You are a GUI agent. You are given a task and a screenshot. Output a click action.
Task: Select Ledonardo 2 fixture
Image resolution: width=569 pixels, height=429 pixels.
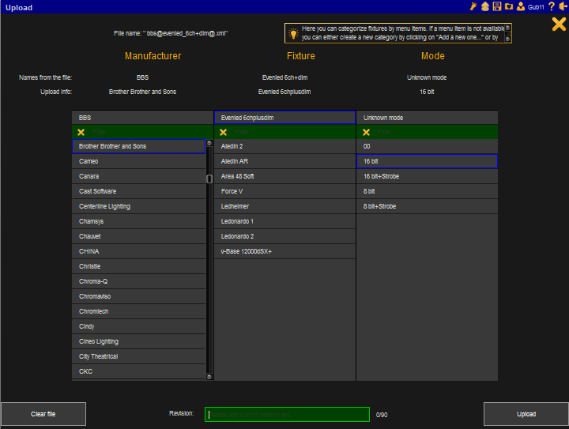tap(284, 236)
